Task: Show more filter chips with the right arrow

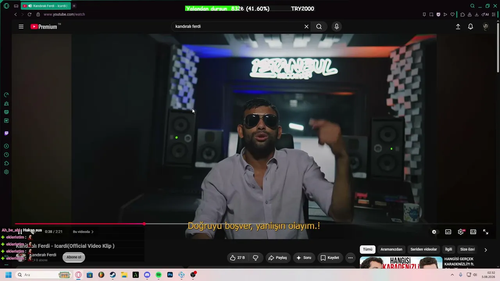Action: (486, 250)
